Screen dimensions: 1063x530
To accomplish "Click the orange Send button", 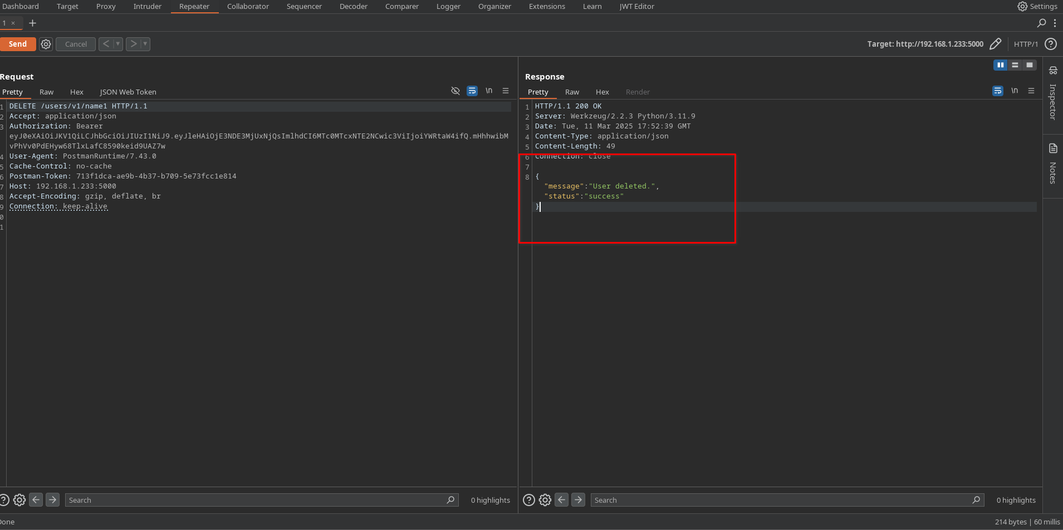I will point(18,44).
